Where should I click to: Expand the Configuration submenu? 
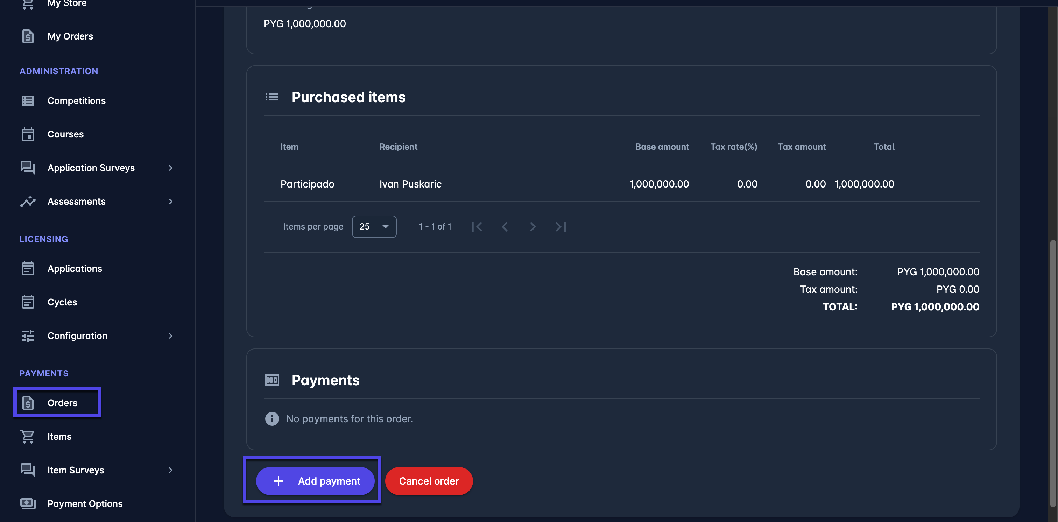coord(170,336)
